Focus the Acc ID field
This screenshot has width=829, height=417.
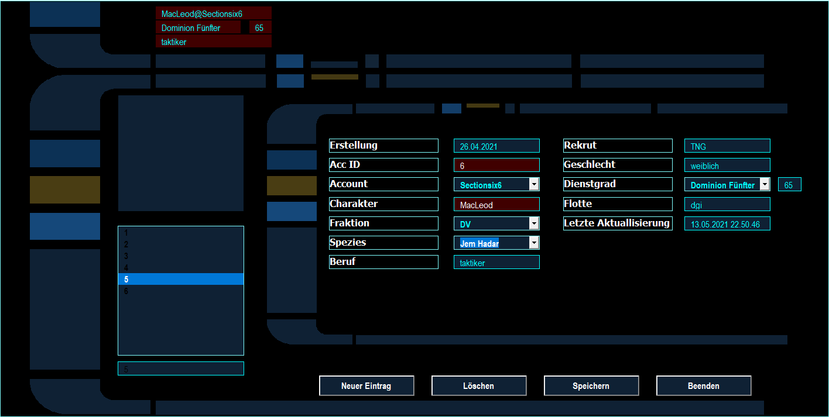(x=496, y=166)
